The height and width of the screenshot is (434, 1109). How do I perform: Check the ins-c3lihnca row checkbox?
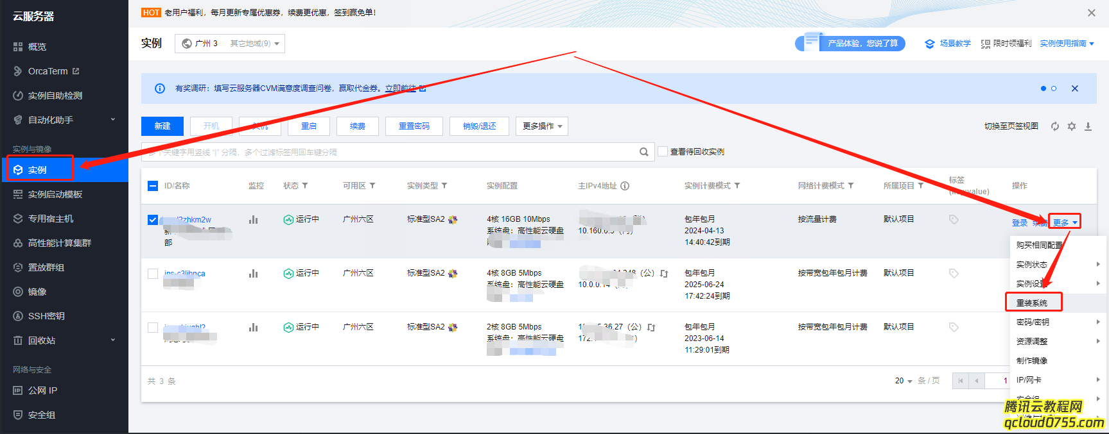[153, 274]
